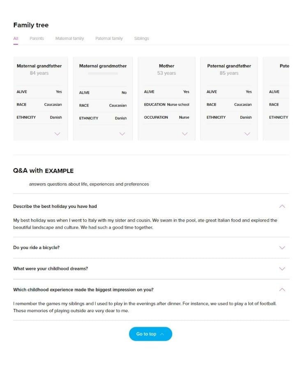
Task: Open the childhood dreams question chevron
Action: [282, 269]
